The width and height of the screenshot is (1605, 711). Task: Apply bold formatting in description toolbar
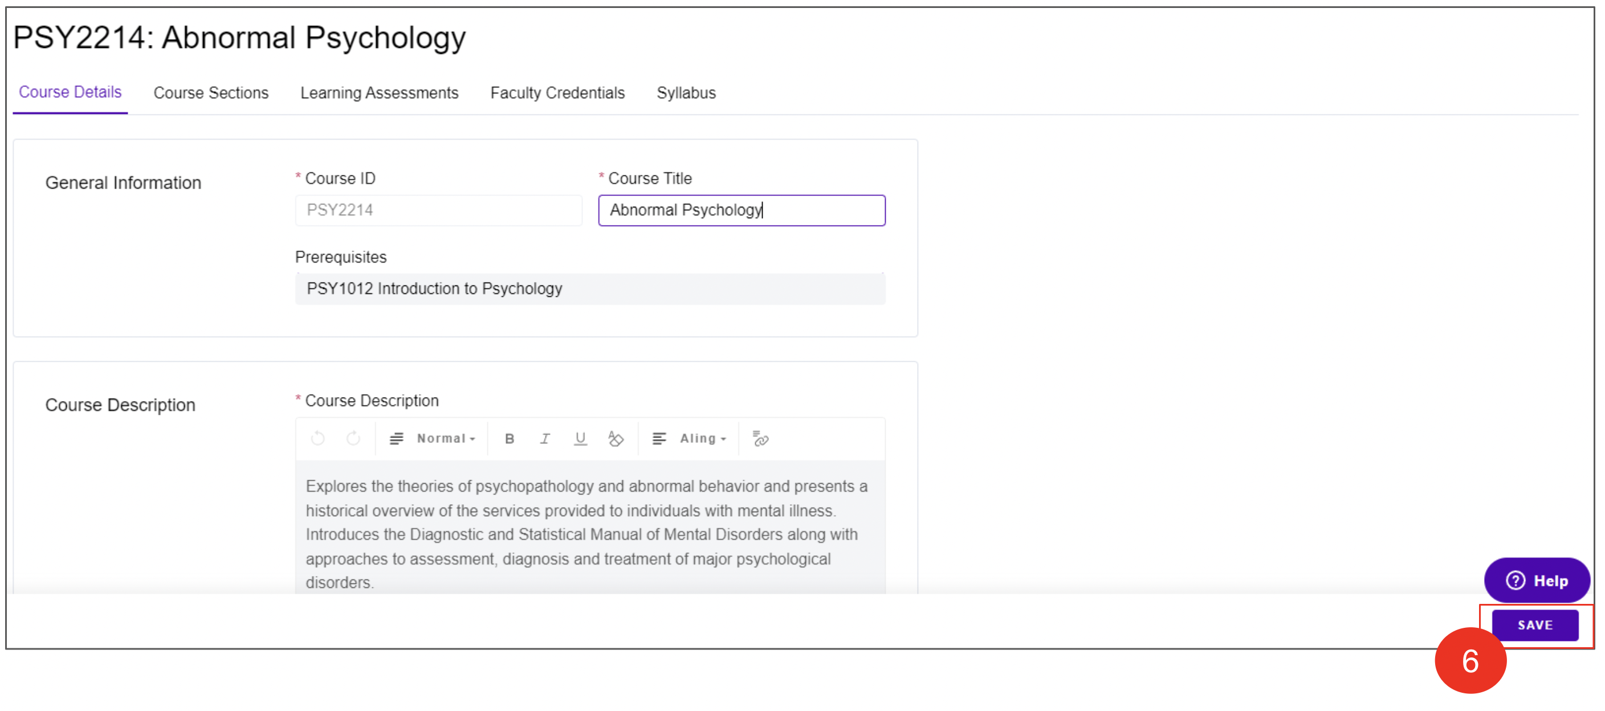point(510,439)
